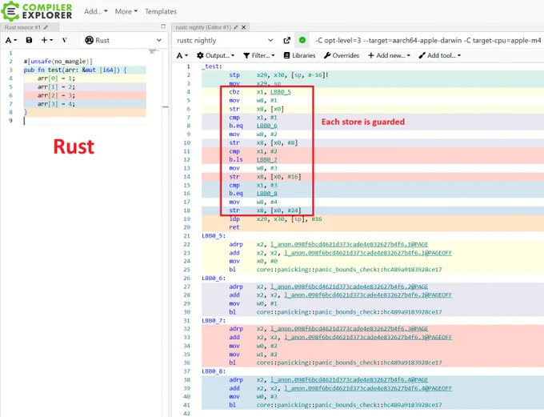544x417 pixels.
Task: Click the anon .2@PAGEOFF symbol link
Action: click(x=368, y=295)
